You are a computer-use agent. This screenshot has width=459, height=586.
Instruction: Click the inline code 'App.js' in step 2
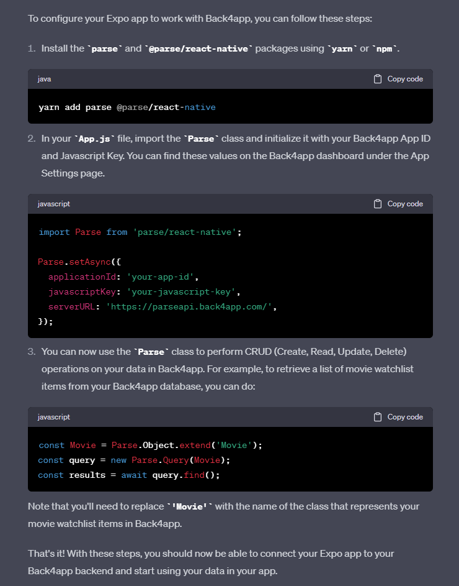click(94, 139)
